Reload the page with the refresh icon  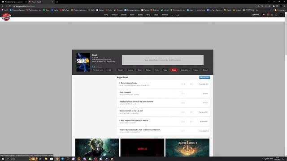click(9, 6)
